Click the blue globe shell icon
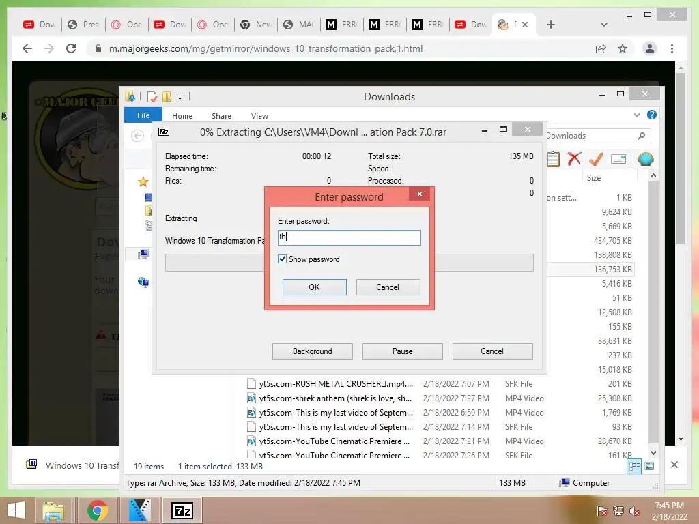Image resolution: width=699 pixels, height=524 pixels. pyautogui.click(x=646, y=158)
